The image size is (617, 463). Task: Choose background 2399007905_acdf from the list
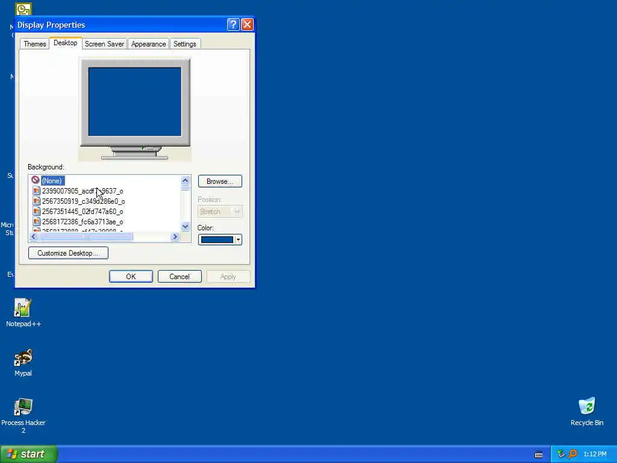82,191
